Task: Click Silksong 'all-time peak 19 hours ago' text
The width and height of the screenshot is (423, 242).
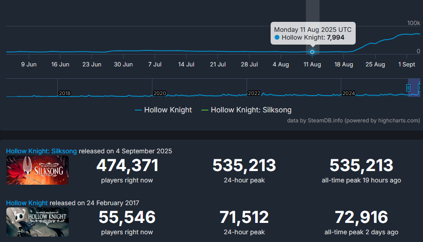Action: pos(361,180)
